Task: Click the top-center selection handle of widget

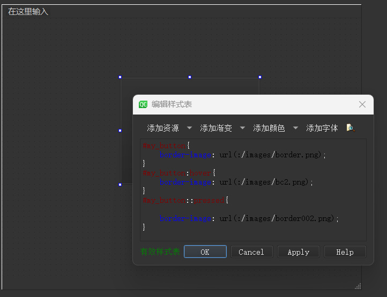Action: pos(190,77)
